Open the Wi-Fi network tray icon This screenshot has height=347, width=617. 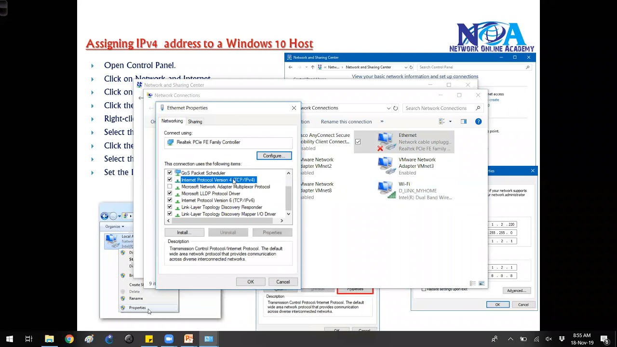tap(537, 339)
